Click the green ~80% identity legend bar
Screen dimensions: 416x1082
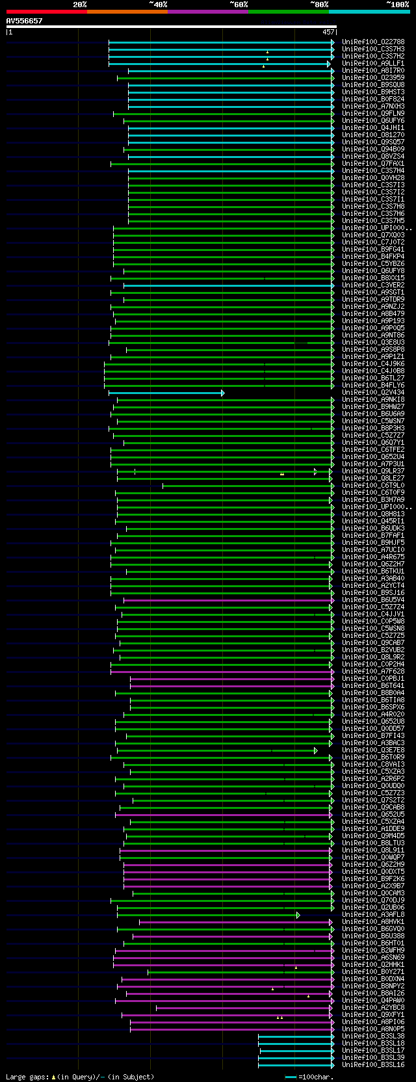289,12
